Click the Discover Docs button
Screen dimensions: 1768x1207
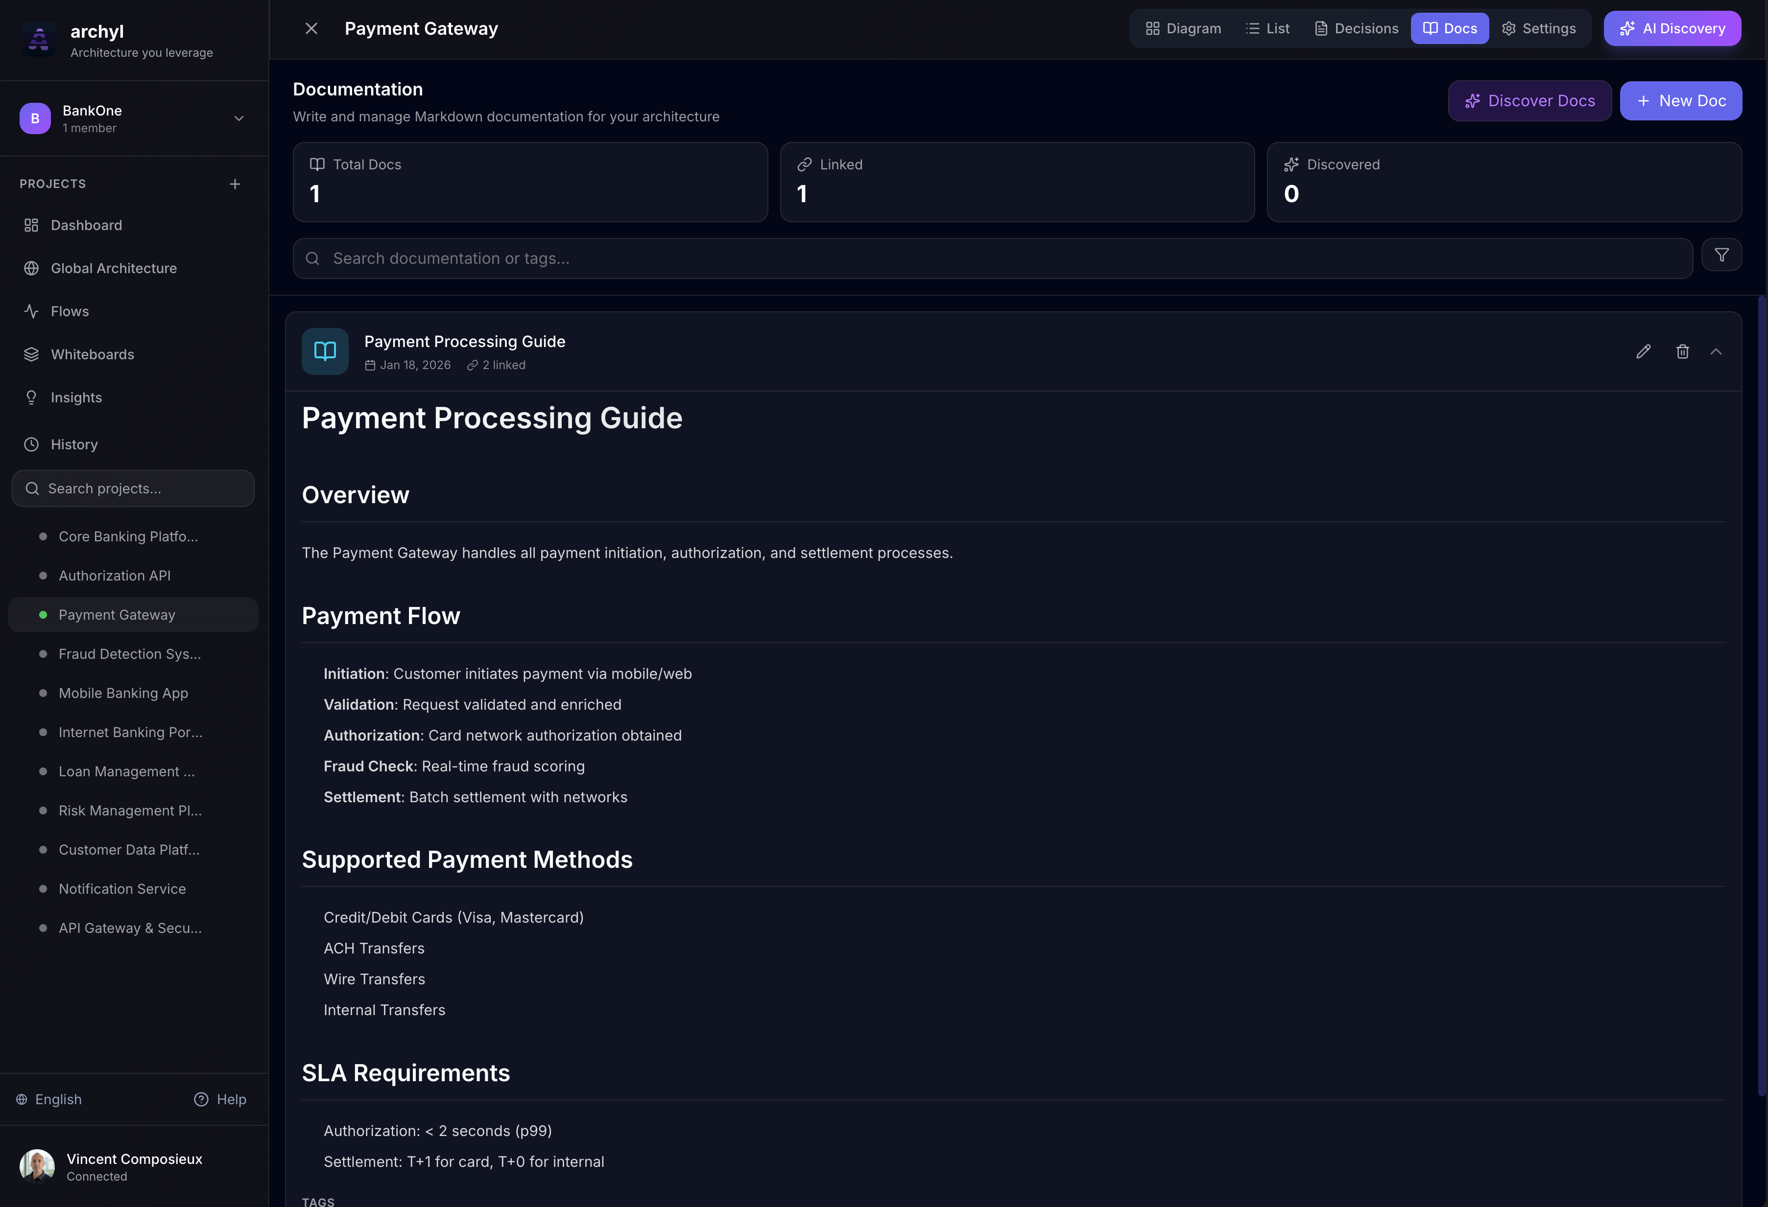[1529, 101]
